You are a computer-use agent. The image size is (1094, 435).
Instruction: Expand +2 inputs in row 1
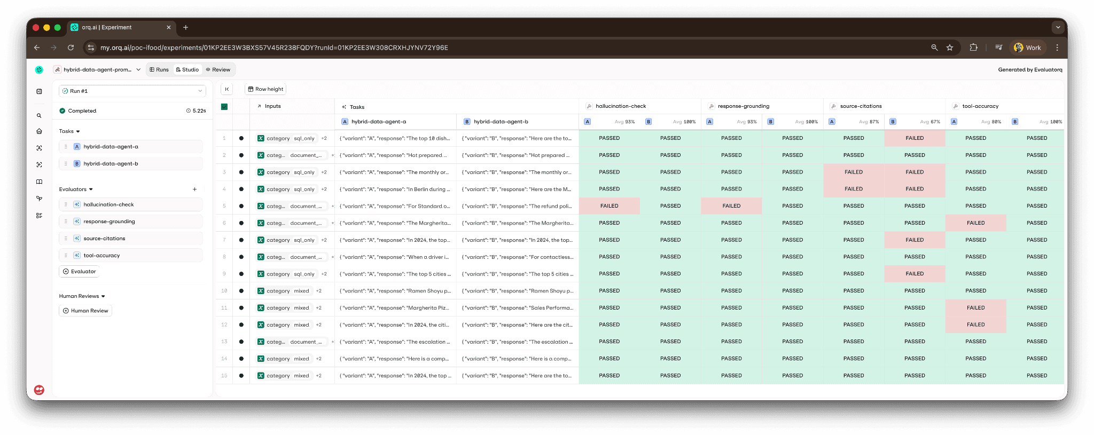(x=324, y=138)
